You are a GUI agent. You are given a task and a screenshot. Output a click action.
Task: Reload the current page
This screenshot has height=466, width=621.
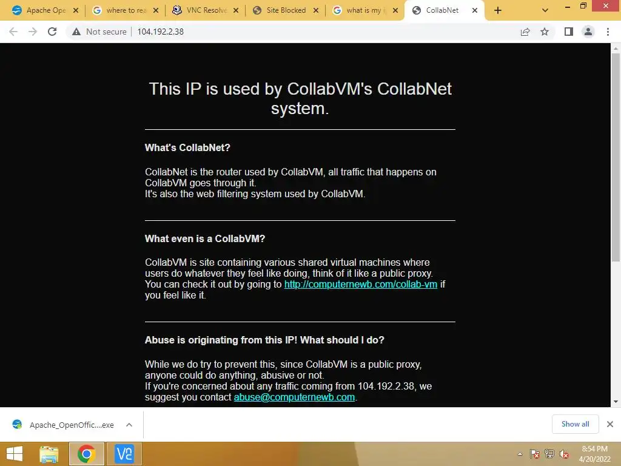pyautogui.click(x=52, y=32)
